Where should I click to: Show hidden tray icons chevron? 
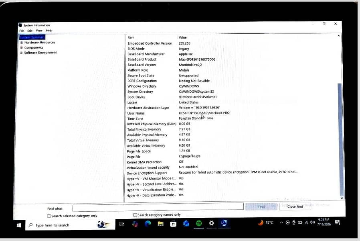281,223
